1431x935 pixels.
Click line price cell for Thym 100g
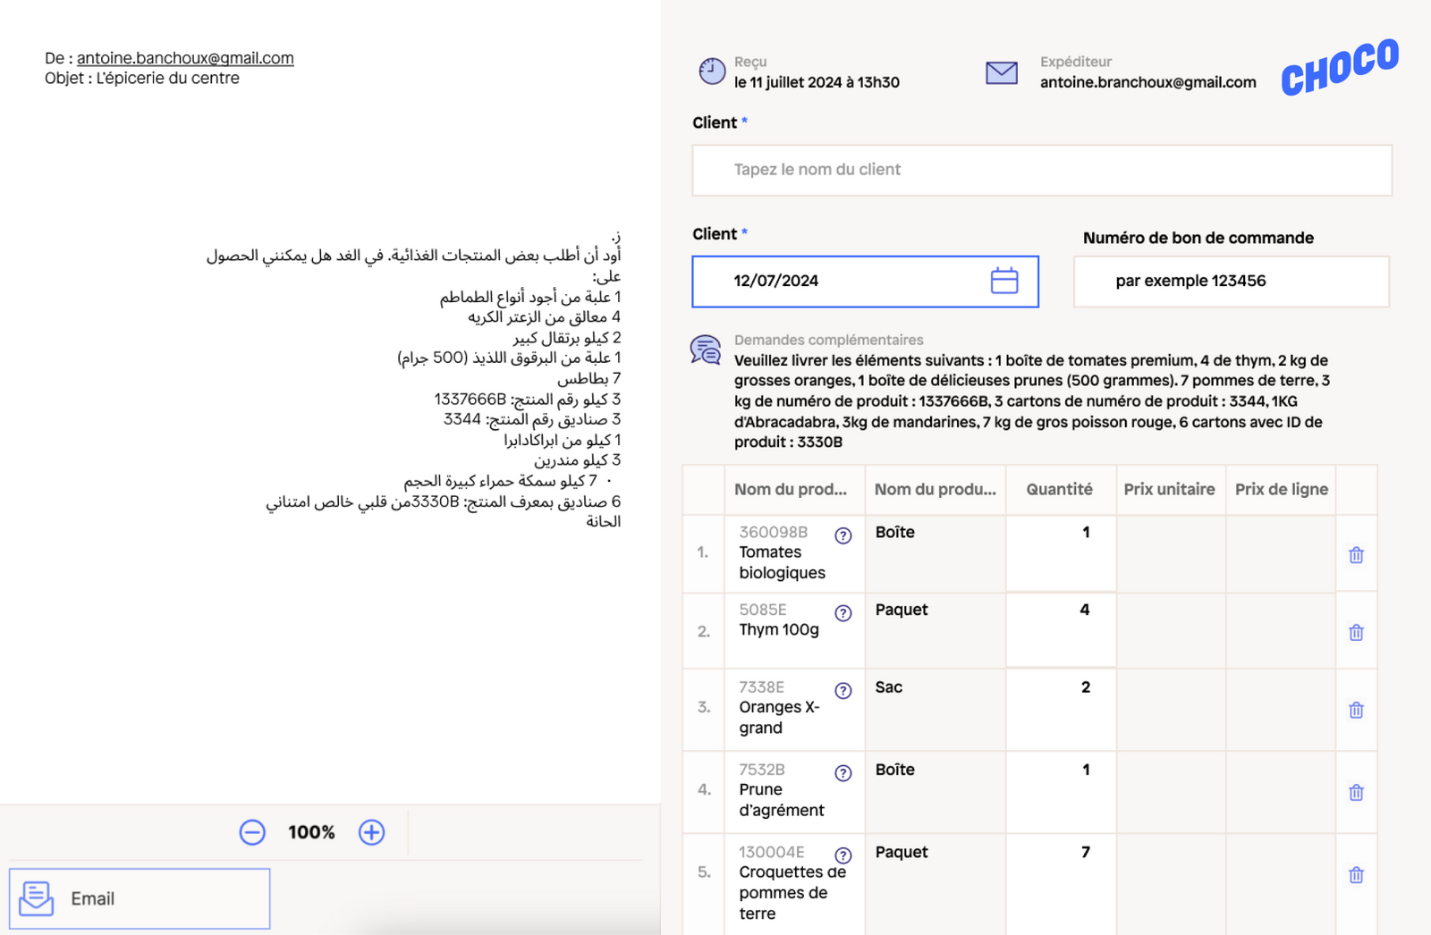coord(1281,631)
